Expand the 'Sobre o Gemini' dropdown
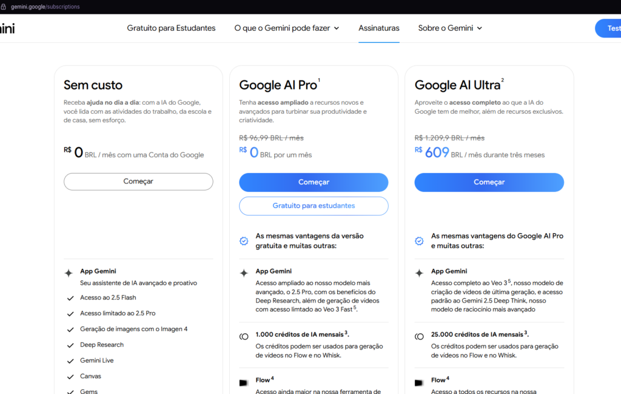 point(449,28)
